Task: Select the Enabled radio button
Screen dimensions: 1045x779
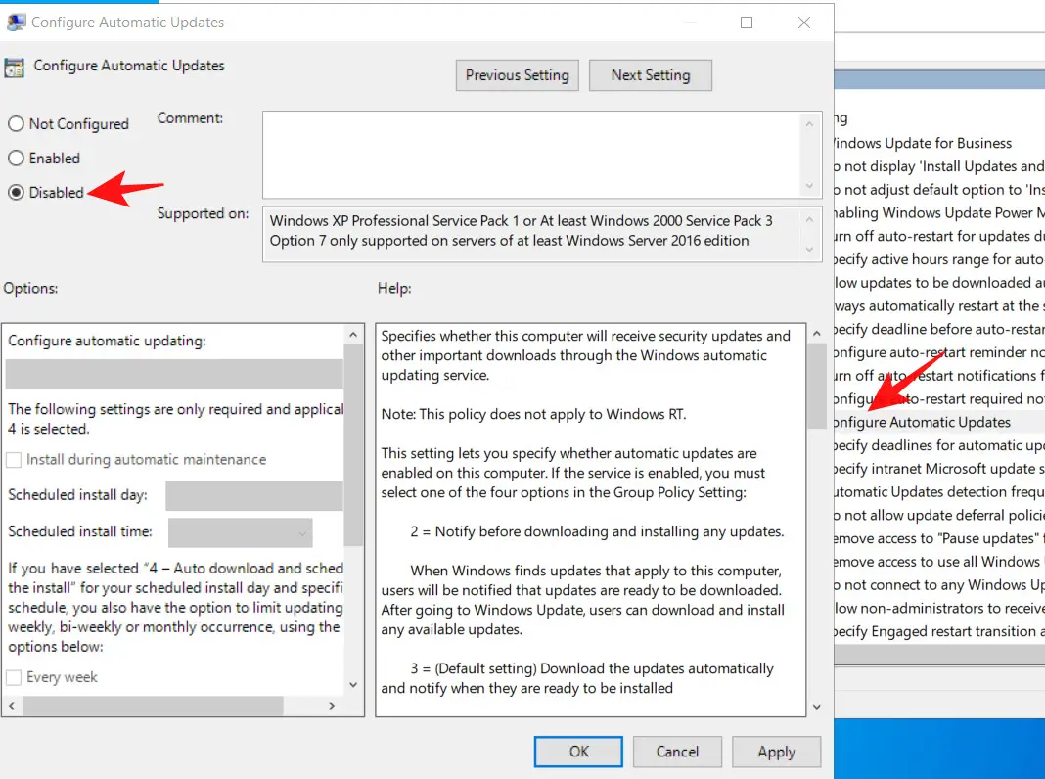Action: [16, 158]
